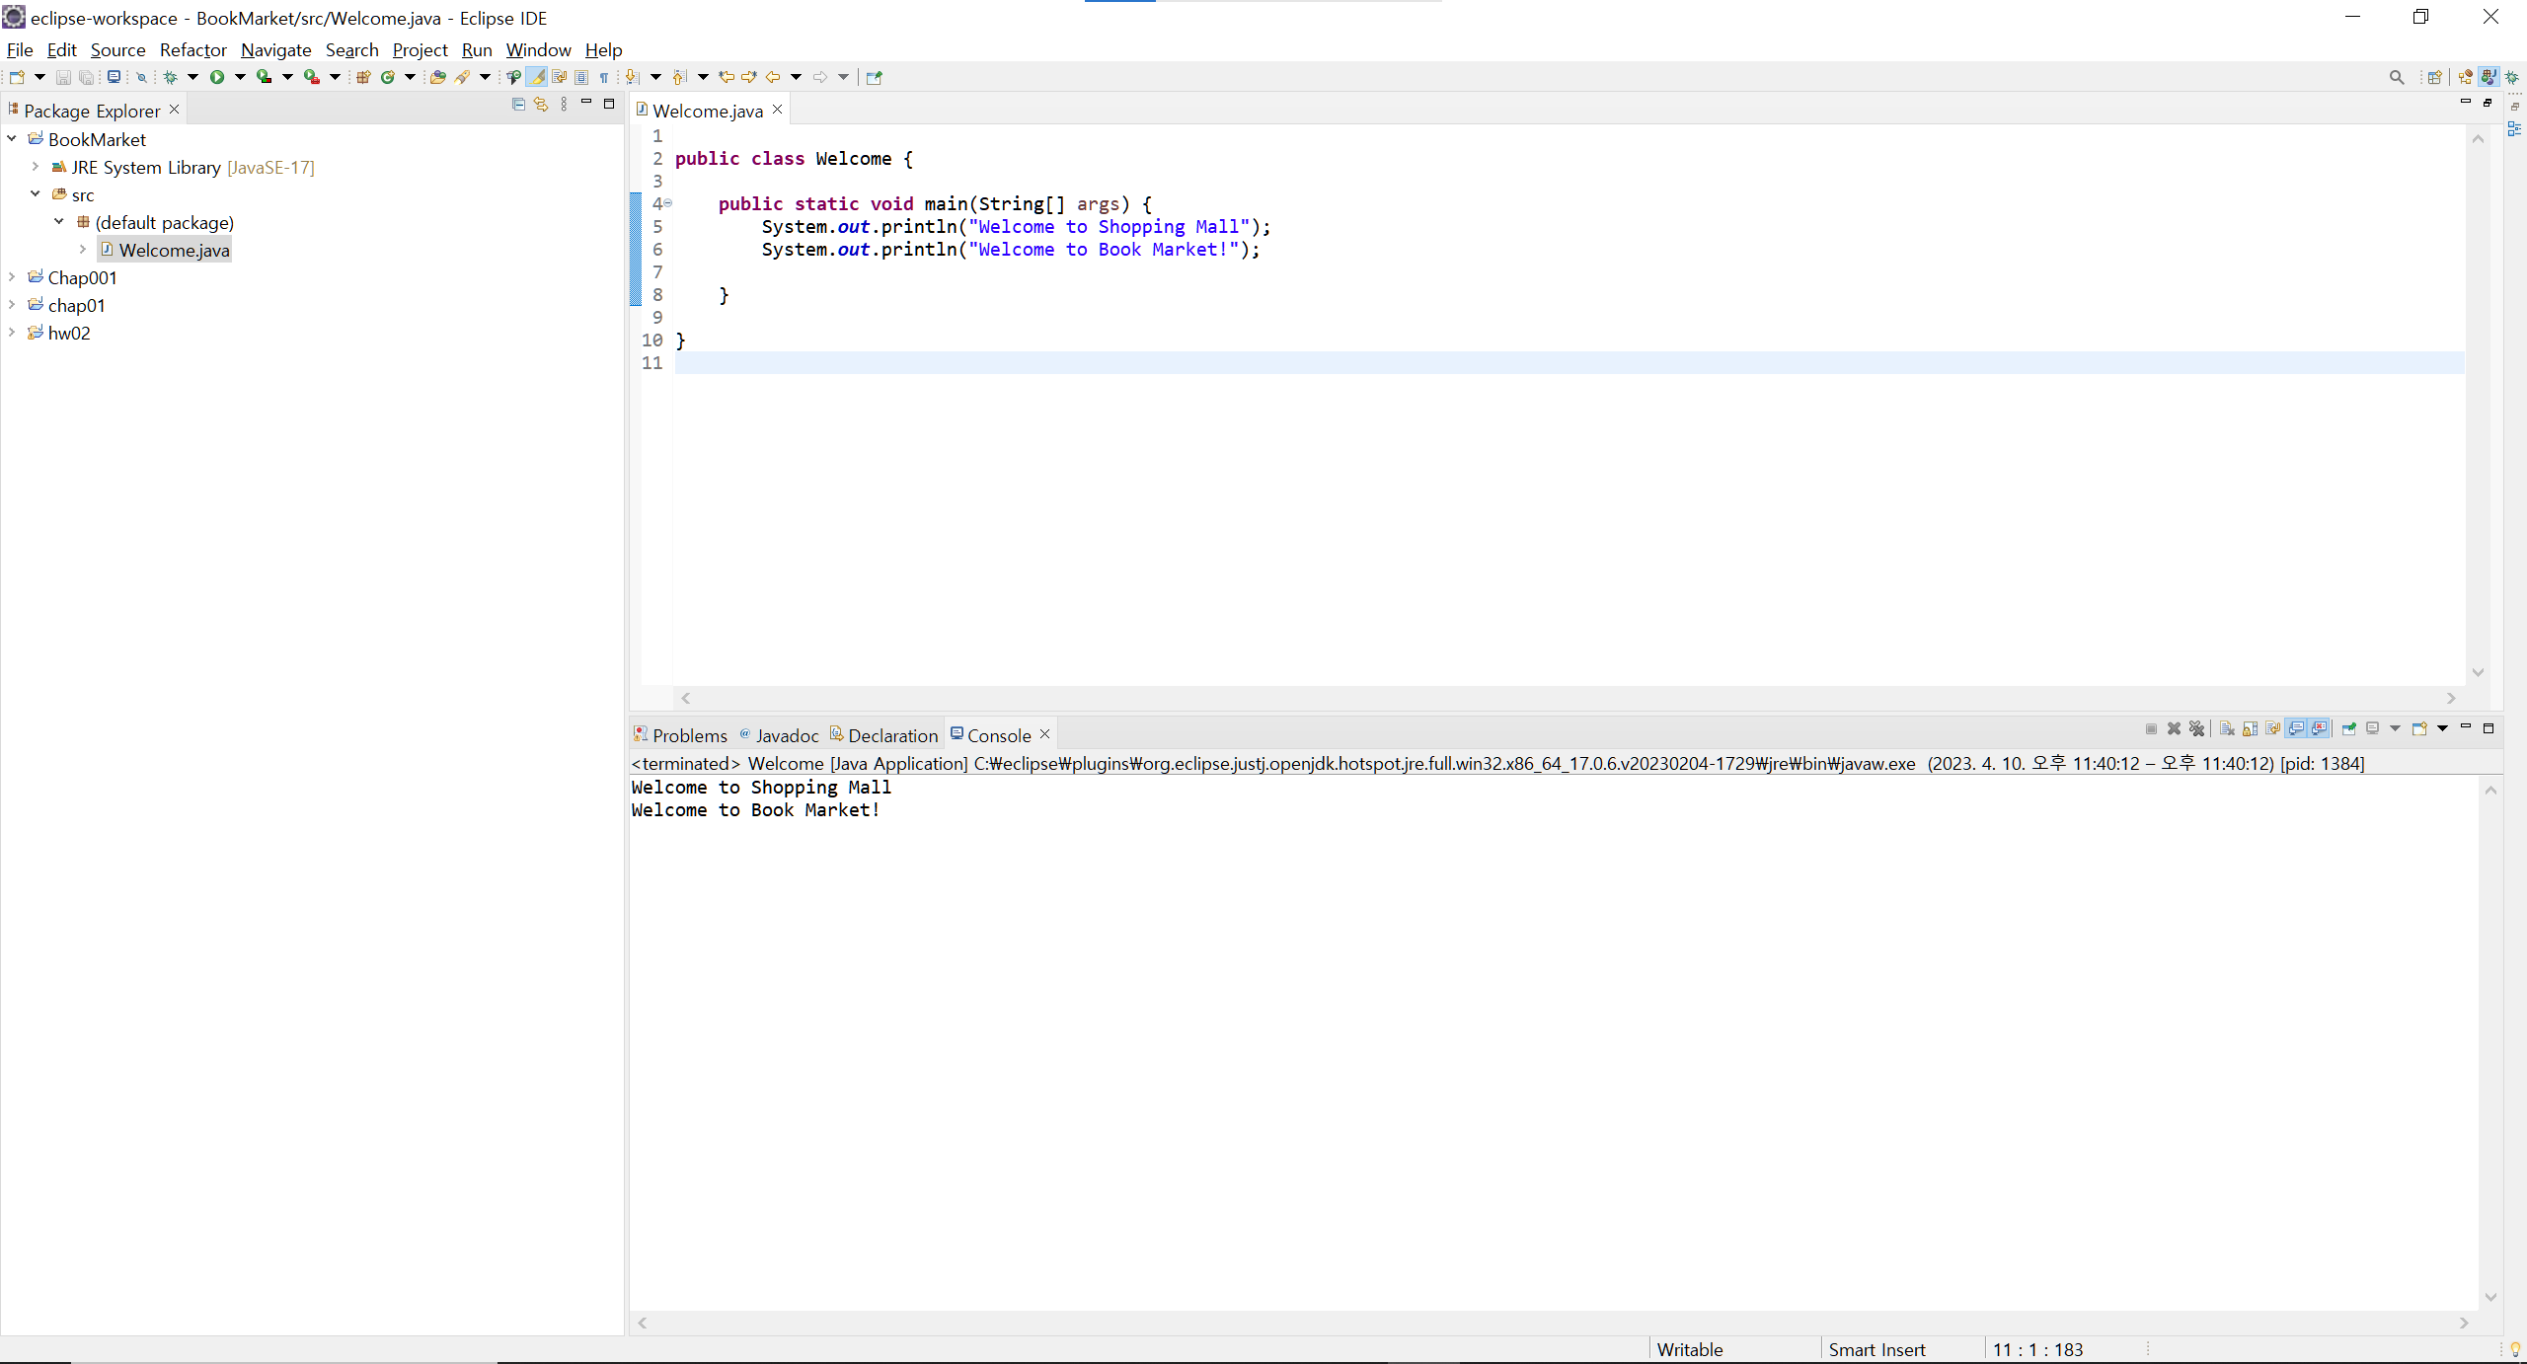
Task: Open the Refactor menu
Action: point(192,49)
